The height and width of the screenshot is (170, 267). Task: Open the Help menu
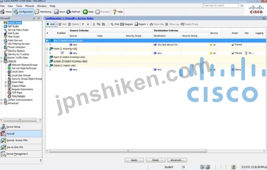[x=52, y=6]
